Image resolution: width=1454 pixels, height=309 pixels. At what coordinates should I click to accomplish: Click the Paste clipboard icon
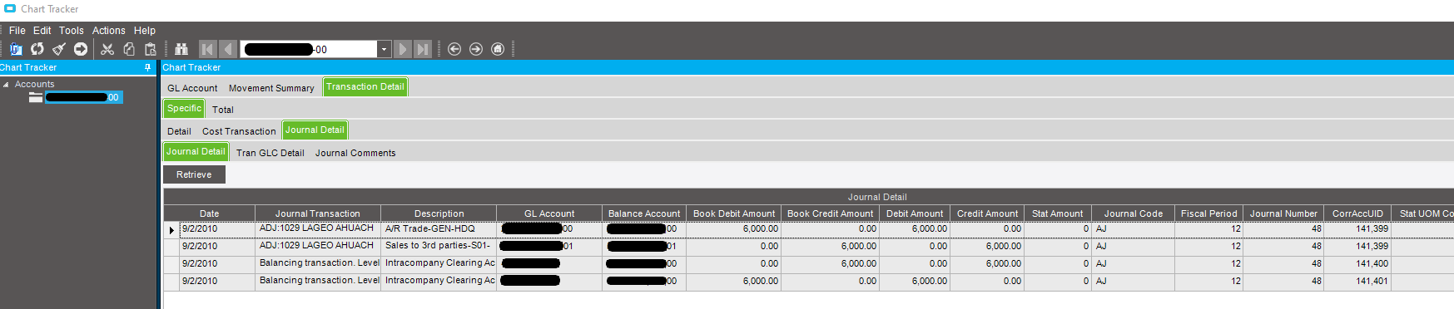tap(151, 49)
